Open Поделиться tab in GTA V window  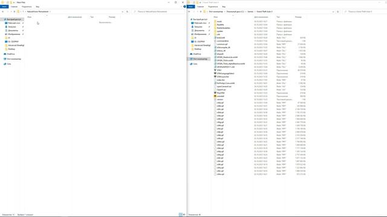click(213, 7)
